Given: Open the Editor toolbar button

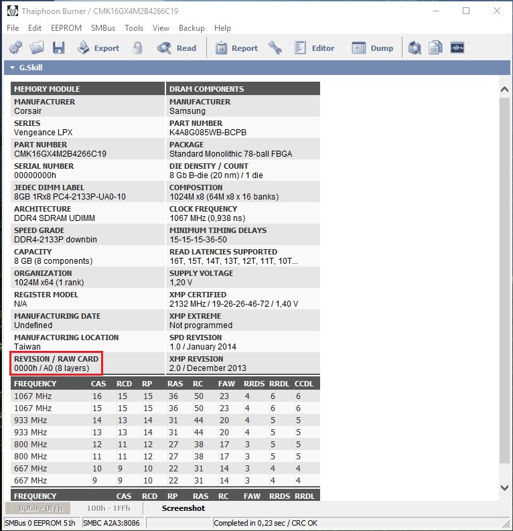Looking at the screenshot, I should 314,48.
